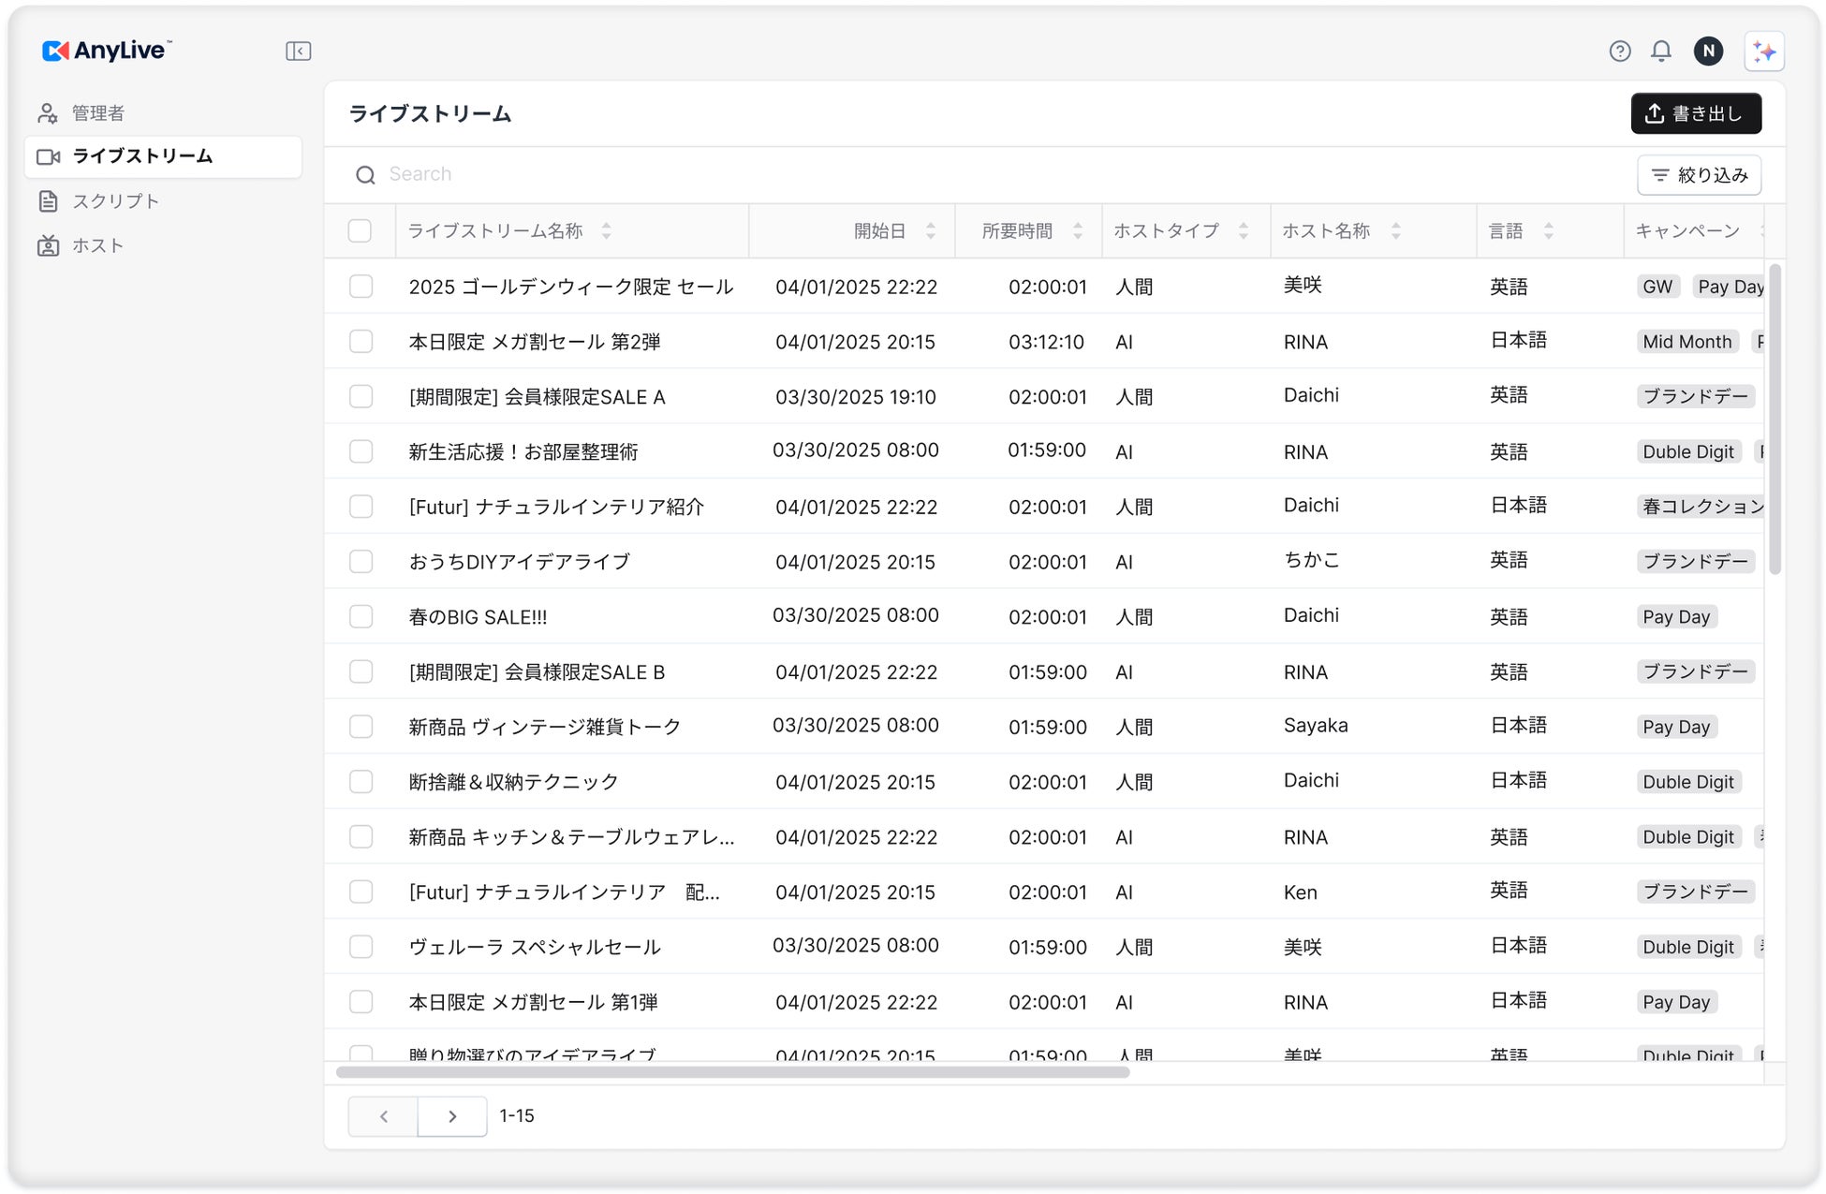Check the row for 本日限定 メガ割セール 第2弾

click(361, 341)
